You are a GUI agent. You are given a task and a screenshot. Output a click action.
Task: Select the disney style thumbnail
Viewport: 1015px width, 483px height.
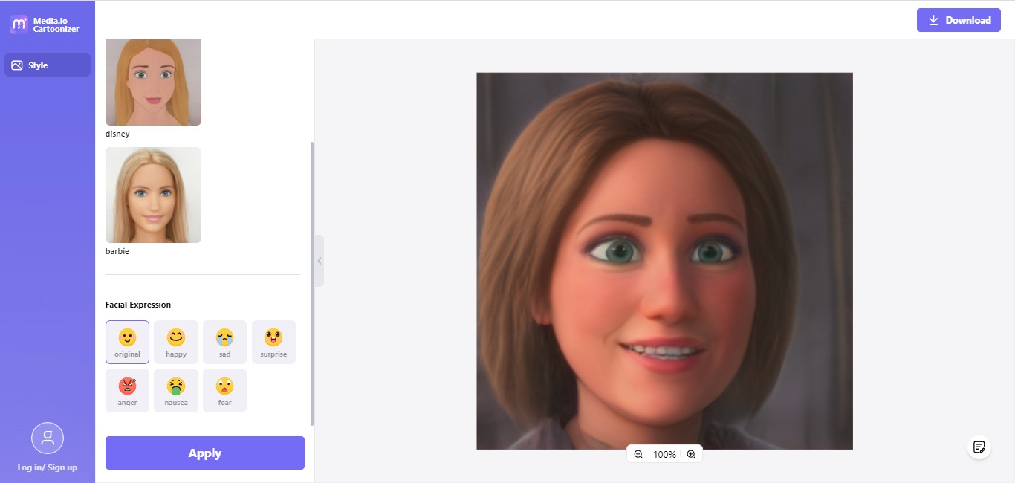[x=153, y=82]
